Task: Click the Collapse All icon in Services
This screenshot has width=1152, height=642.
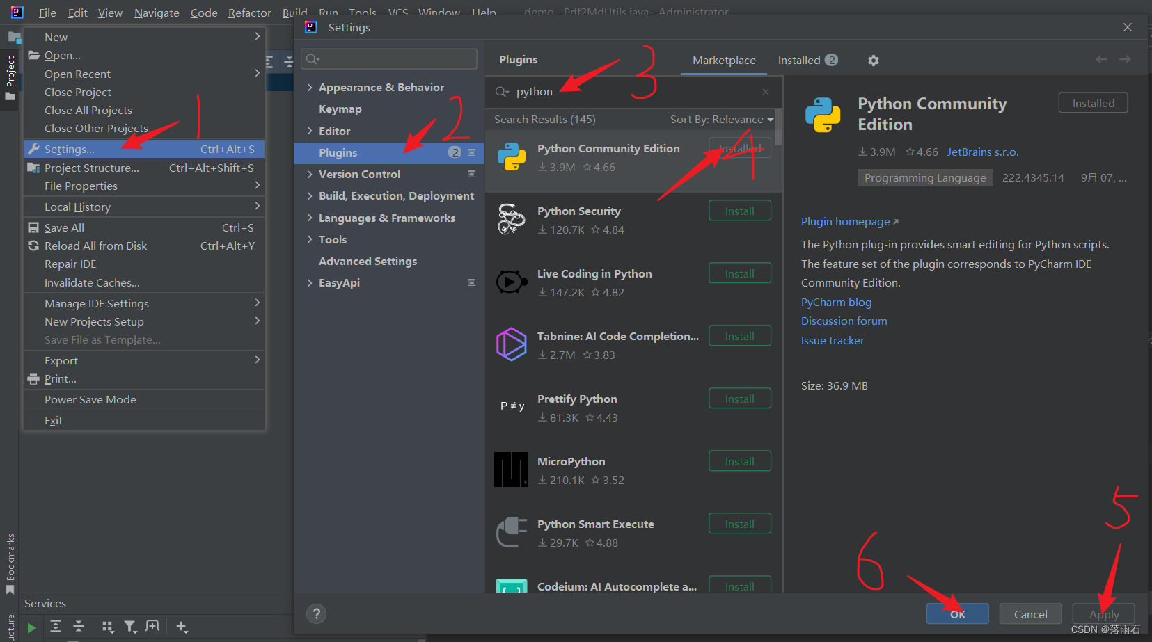Action: tap(79, 627)
